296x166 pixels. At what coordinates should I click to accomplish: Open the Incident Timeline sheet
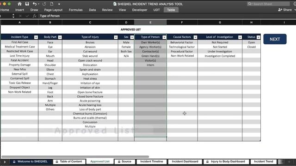[x=152, y=161]
